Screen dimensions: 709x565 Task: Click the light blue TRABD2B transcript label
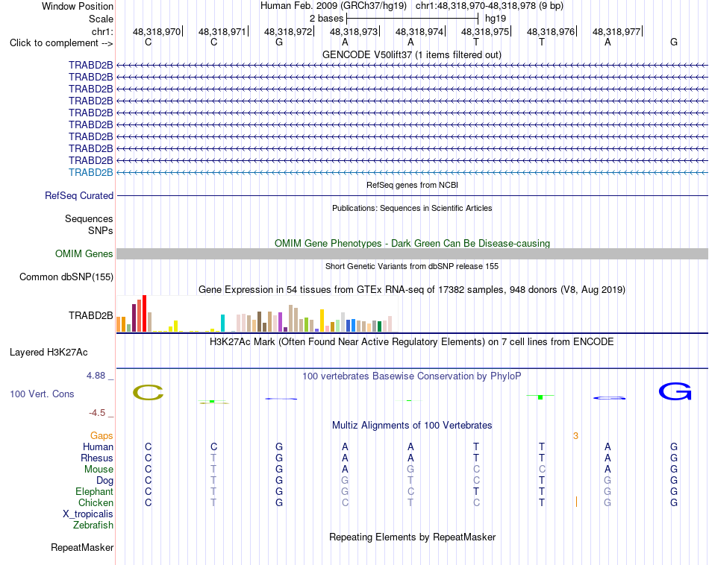91,172
